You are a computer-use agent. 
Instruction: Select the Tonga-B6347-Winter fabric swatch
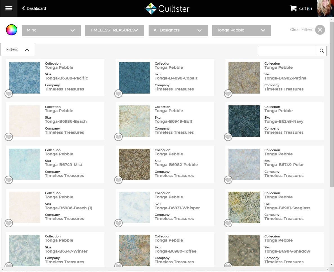click(24, 251)
